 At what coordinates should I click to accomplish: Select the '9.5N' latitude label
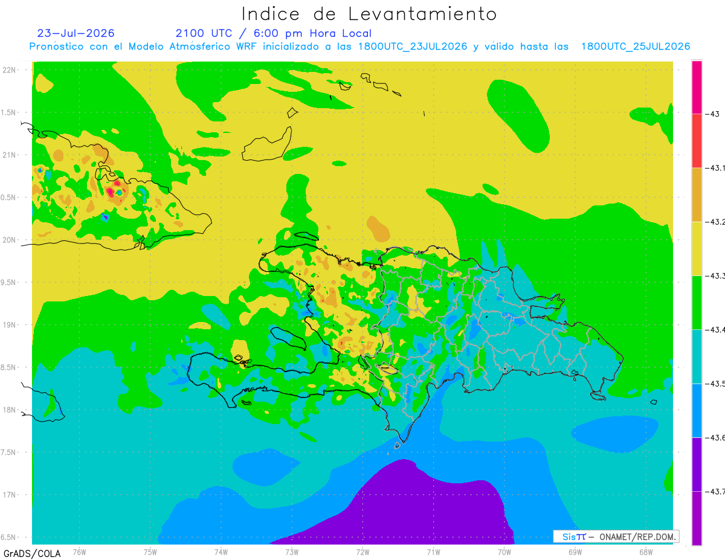point(8,282)
